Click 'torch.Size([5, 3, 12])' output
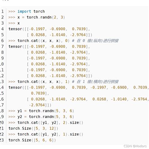The height and width of the screenshot is (149, 149). (33, 128)
